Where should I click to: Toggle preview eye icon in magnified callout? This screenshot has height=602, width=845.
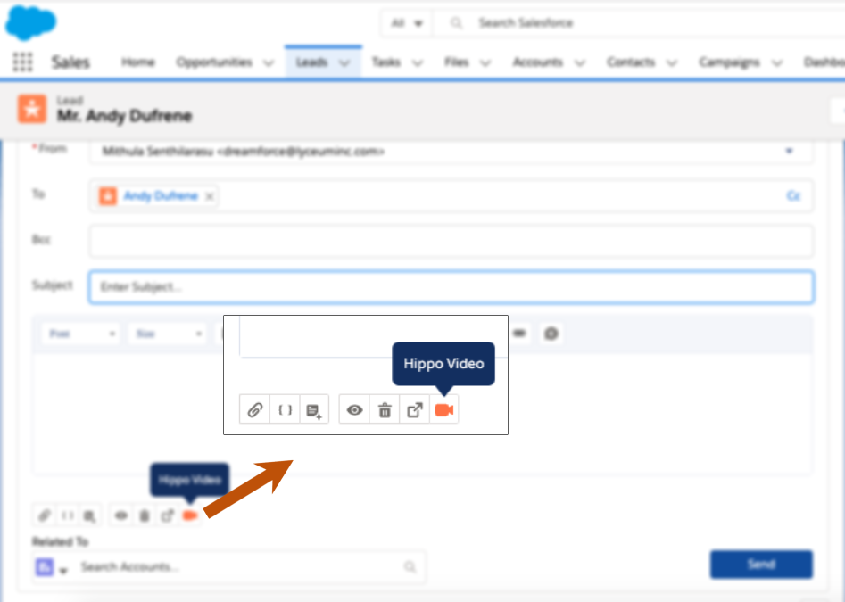tap(354, 409)
